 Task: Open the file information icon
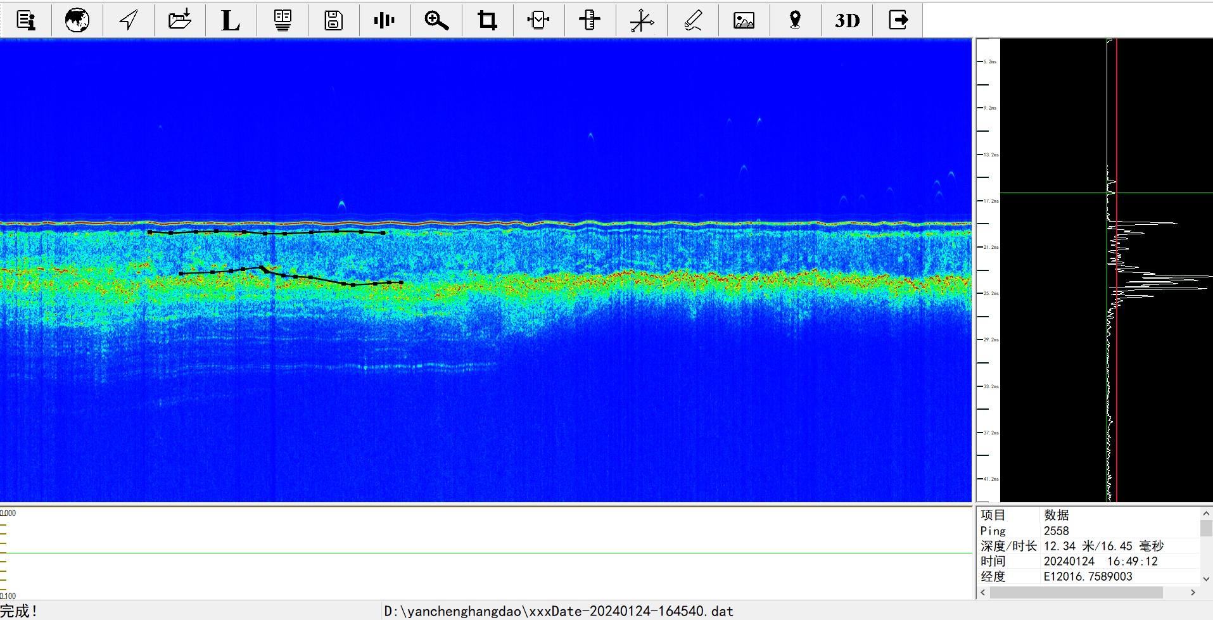click(x=26, y=20)
